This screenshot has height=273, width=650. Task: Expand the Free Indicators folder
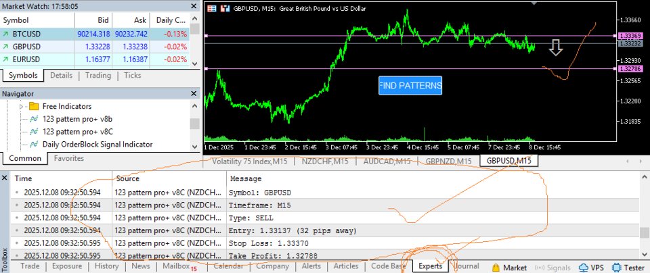(22, 106)
